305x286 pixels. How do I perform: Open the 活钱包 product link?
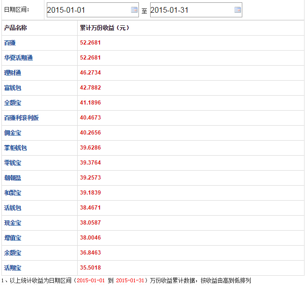[13, 208]
